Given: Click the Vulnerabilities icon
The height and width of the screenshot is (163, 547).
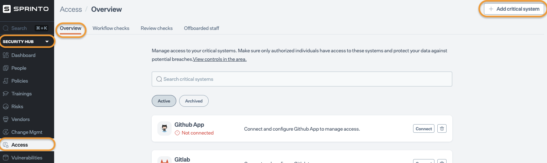Looking at the screenshot, I should click(x=6, y=158).
